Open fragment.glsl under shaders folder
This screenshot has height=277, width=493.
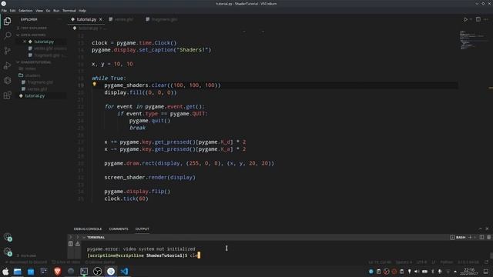pos(41,82)
